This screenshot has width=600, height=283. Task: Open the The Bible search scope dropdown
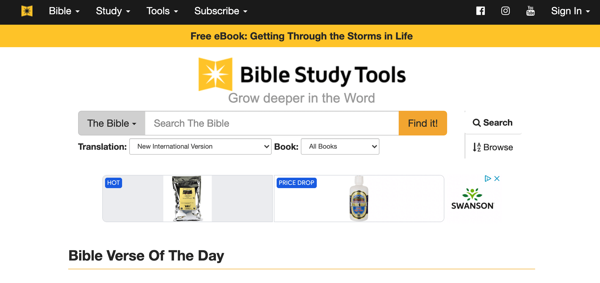[111, 123]
